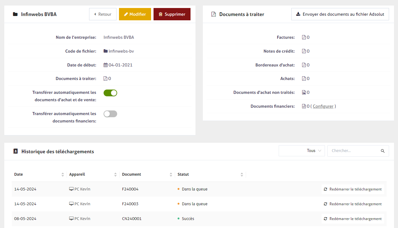Click the PDF icon next to Factures
The width and height of the screenshot is (398, 228).
304,38
